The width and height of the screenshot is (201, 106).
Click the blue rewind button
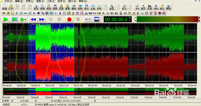point(33,19)
